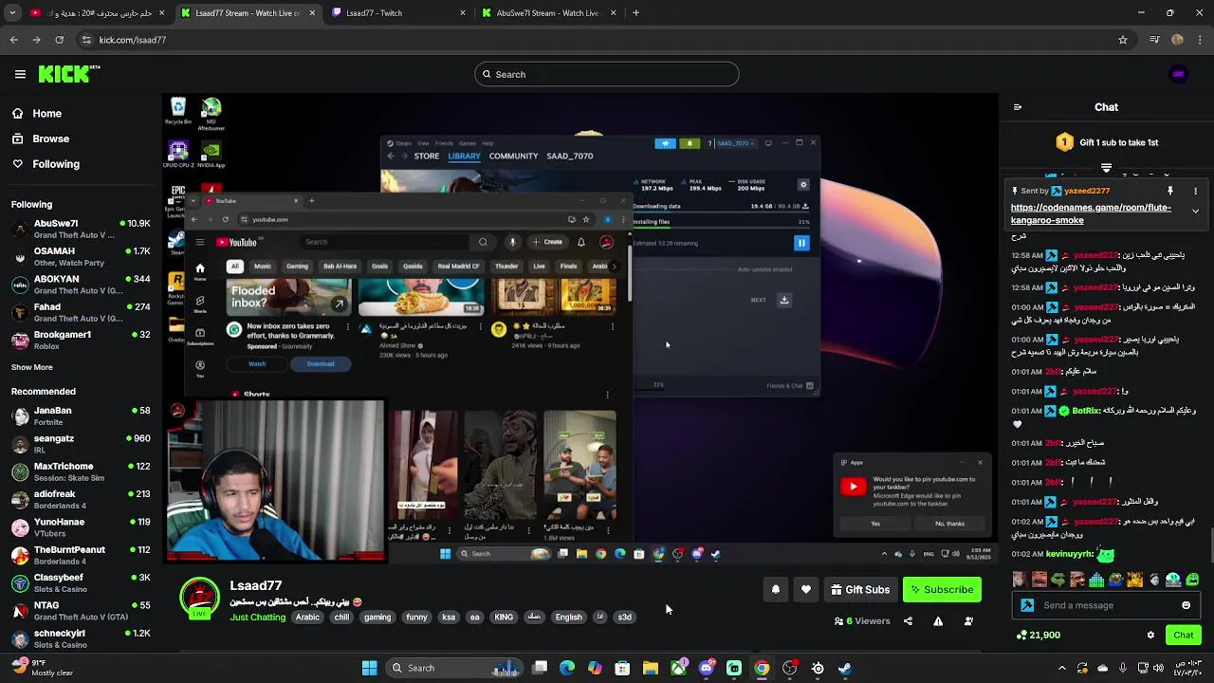Expand the gift sub leaderboard handle

coord(1106,168)
